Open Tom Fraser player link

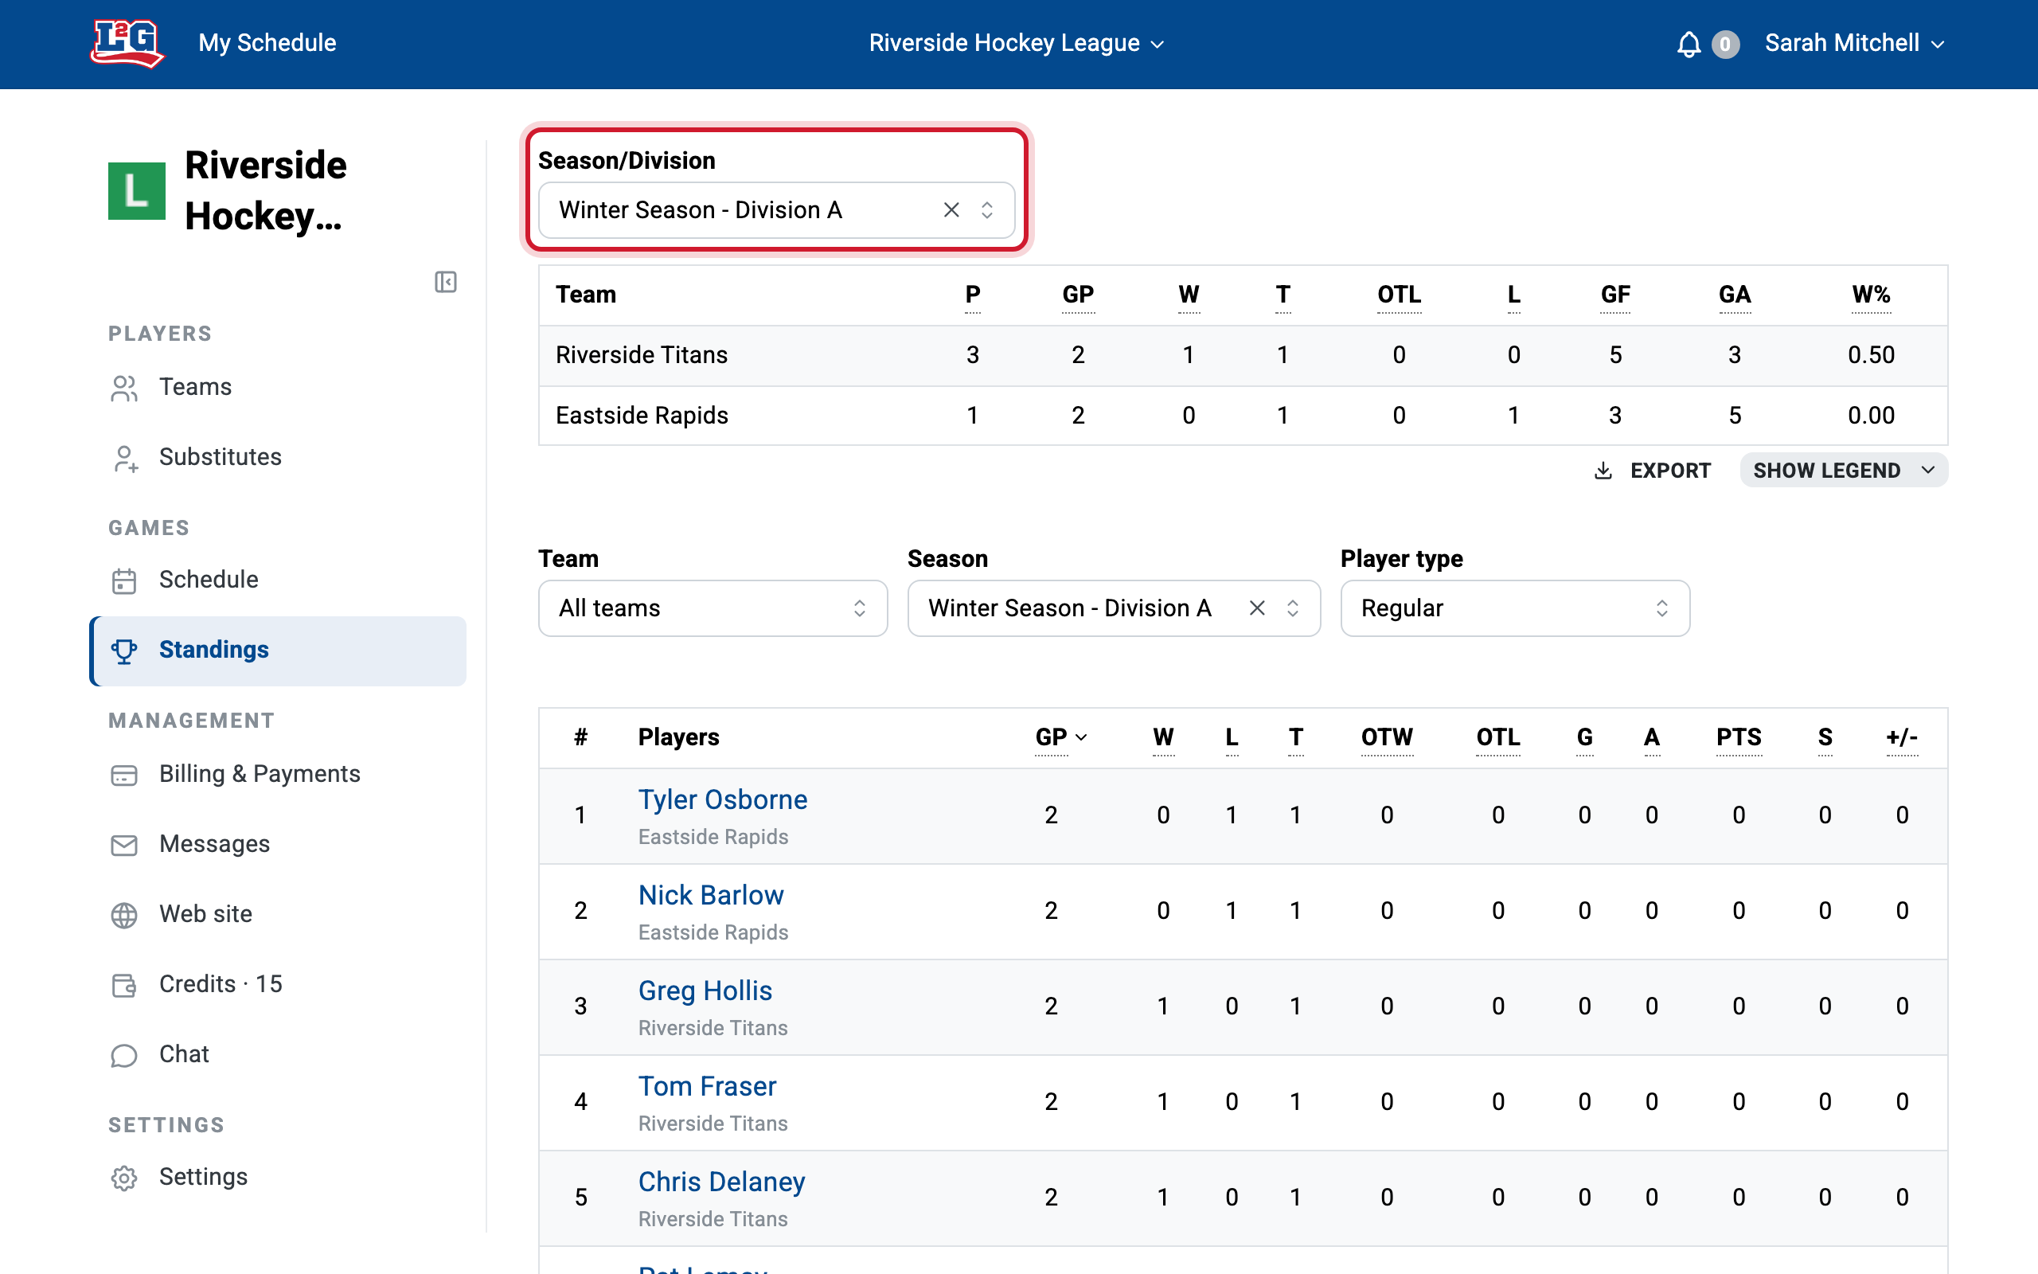coord(707,1086)
